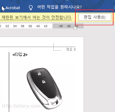Click the '어떤 작업을 원하시나요?' search field
Screen dimensions: 115x112
59,7
